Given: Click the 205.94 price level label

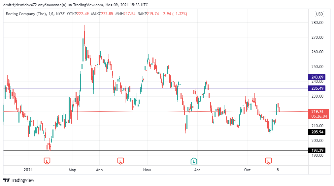Looking at the screenshot, I should point(317,132).
